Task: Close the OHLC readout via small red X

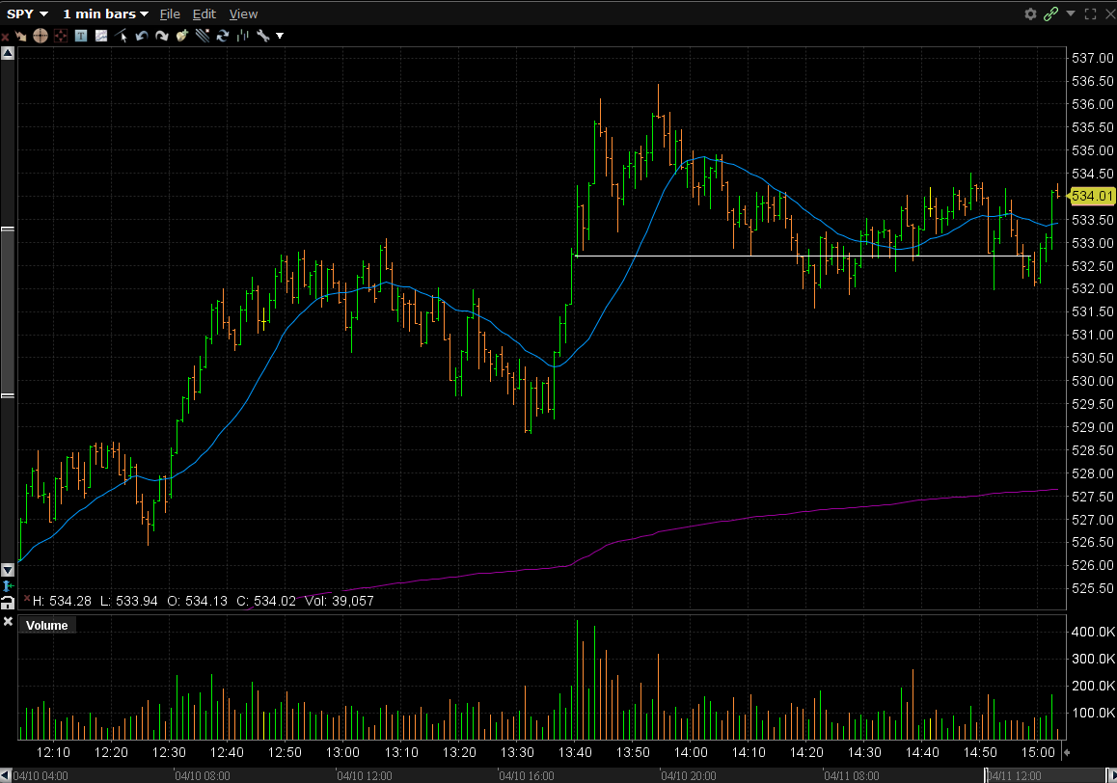Action: [26, 599]
